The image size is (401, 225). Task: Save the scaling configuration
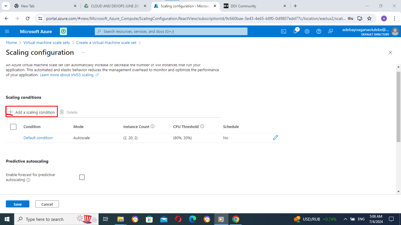tap(18, 204)
